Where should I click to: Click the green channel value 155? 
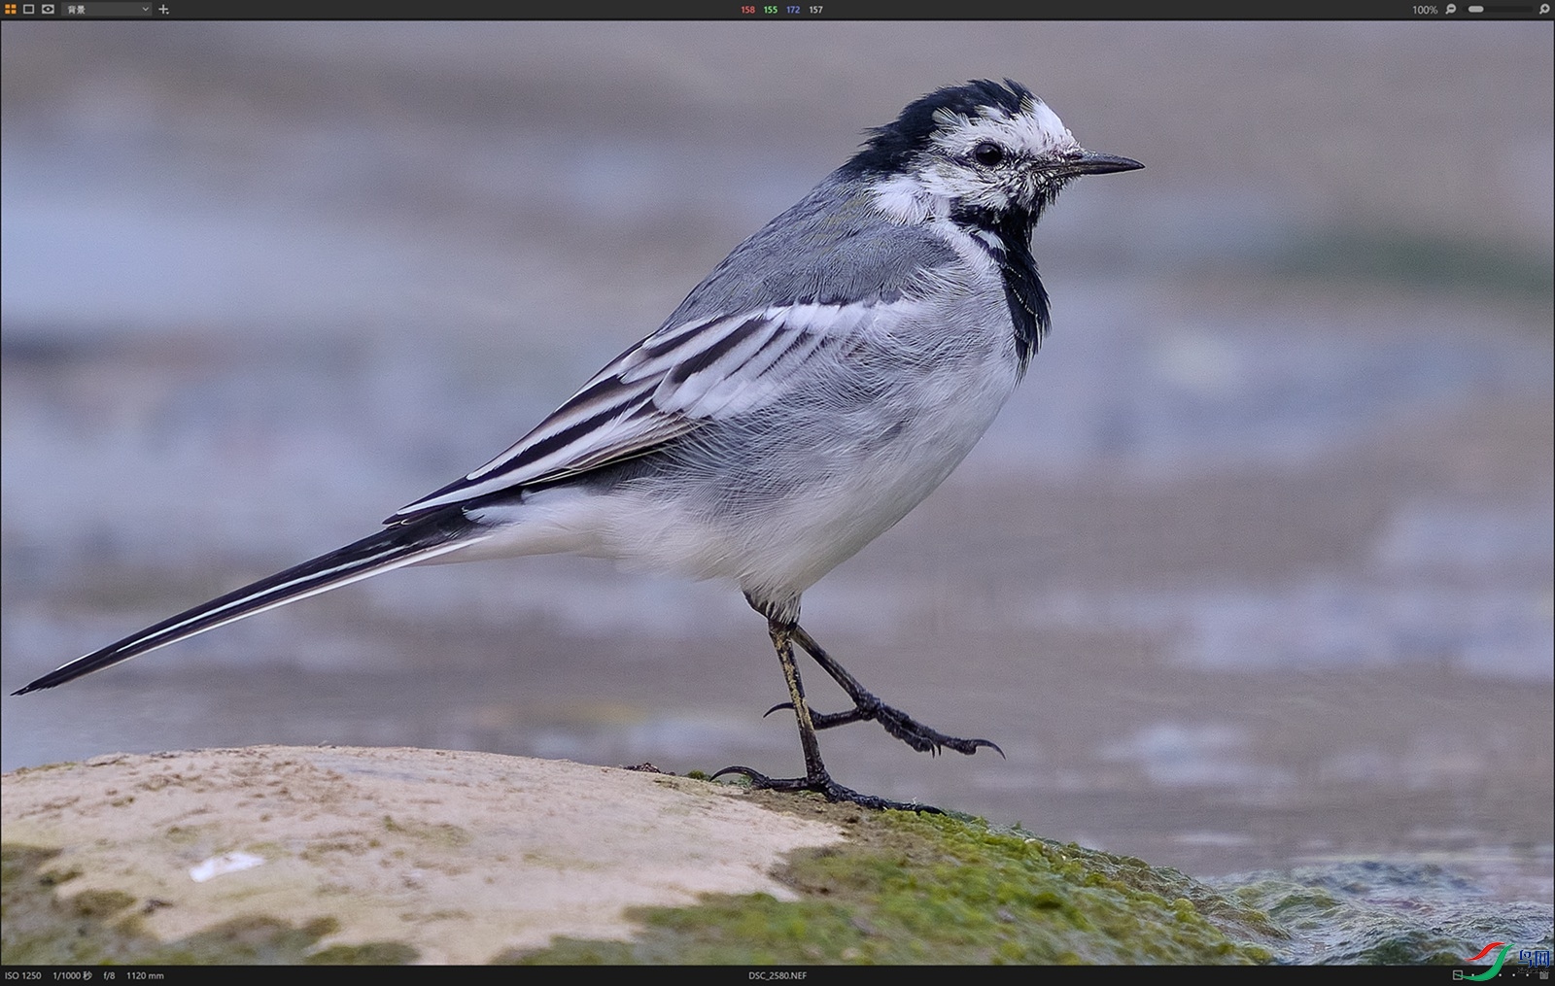(770, 10)
